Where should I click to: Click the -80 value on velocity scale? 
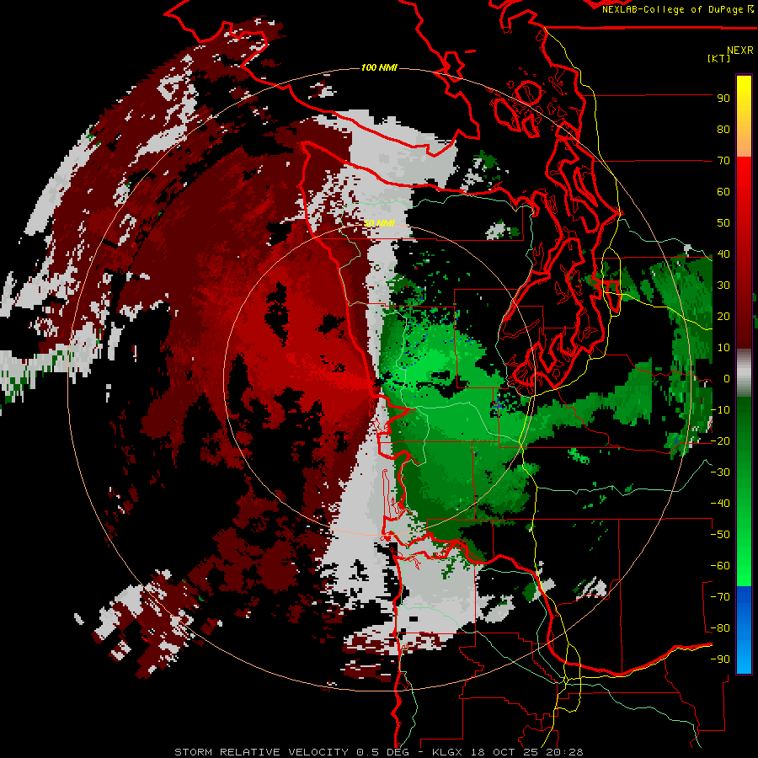720,628
